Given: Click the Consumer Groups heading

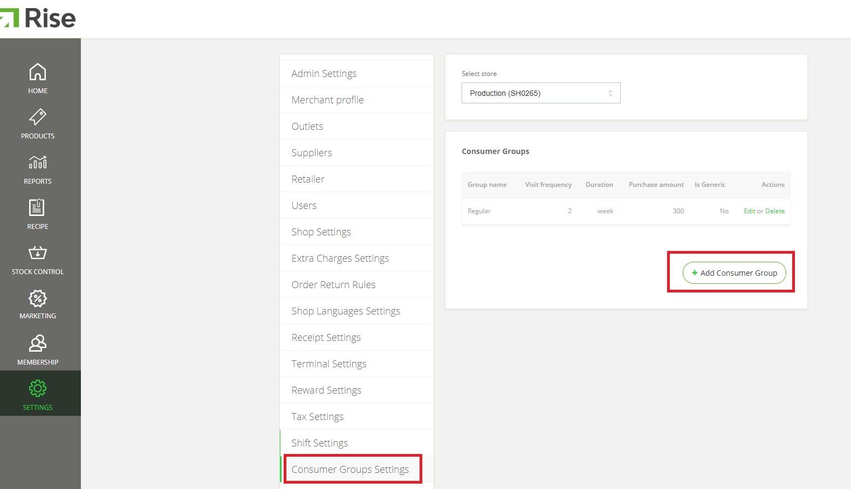Looking at the screenshot, I should [496, 151].
